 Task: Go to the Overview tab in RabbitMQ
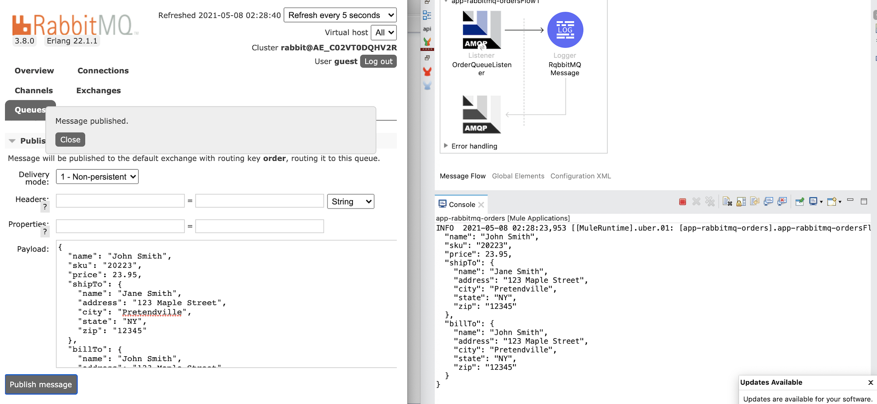click(34, 71)
